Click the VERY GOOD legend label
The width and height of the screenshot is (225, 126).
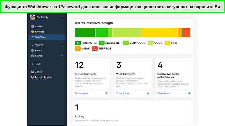coord(137,43)
